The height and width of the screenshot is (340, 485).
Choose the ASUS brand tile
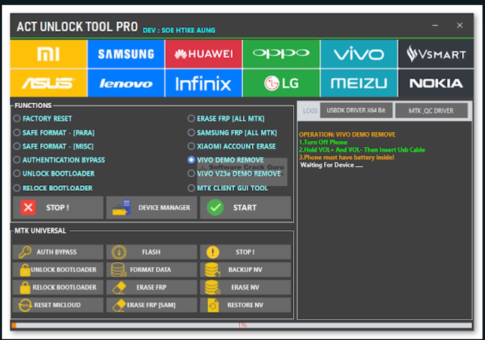49,83
